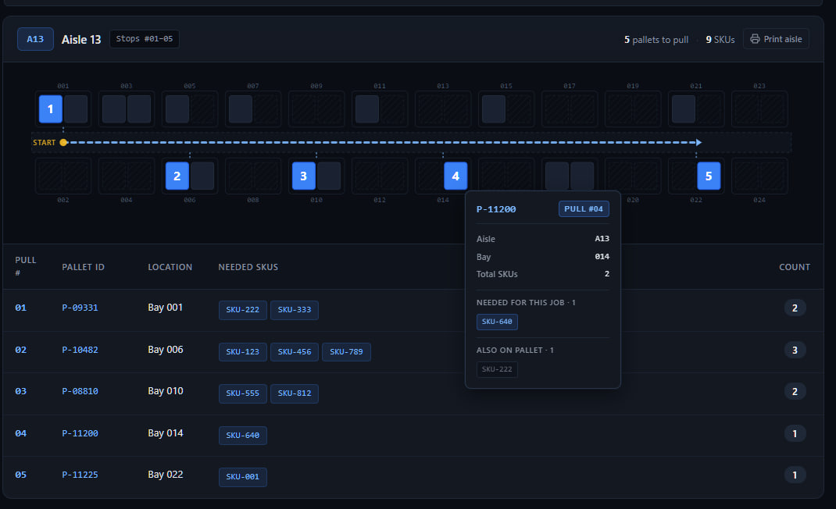Select the SKU-640 chip in the tooltip
The image size is (836, 509).
pos(497,322)
